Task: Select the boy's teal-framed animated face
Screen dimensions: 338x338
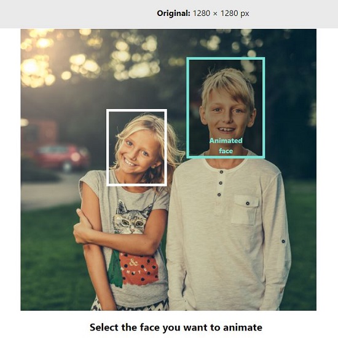Action: (226, 108)
